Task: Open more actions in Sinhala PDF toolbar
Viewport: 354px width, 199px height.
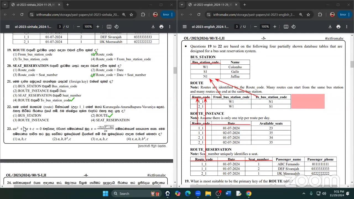Action: [x=170, y=27]
